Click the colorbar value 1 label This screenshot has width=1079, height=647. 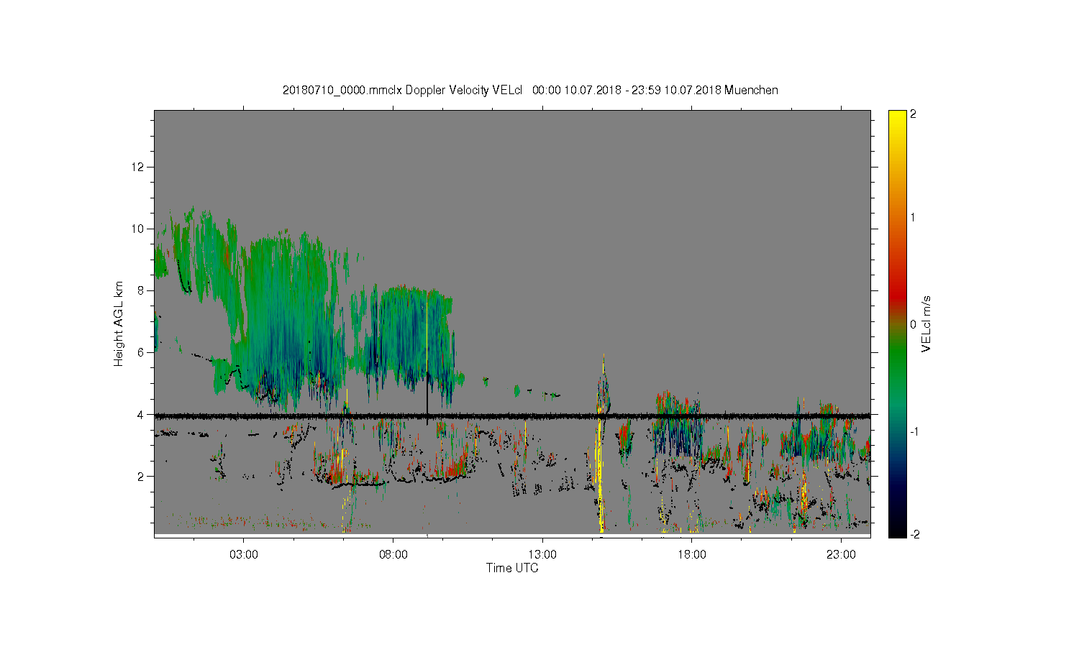point(913,218)
